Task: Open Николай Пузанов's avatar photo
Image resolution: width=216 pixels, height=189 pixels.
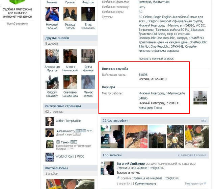Action: pyautogui.click(x=52, y=14)
